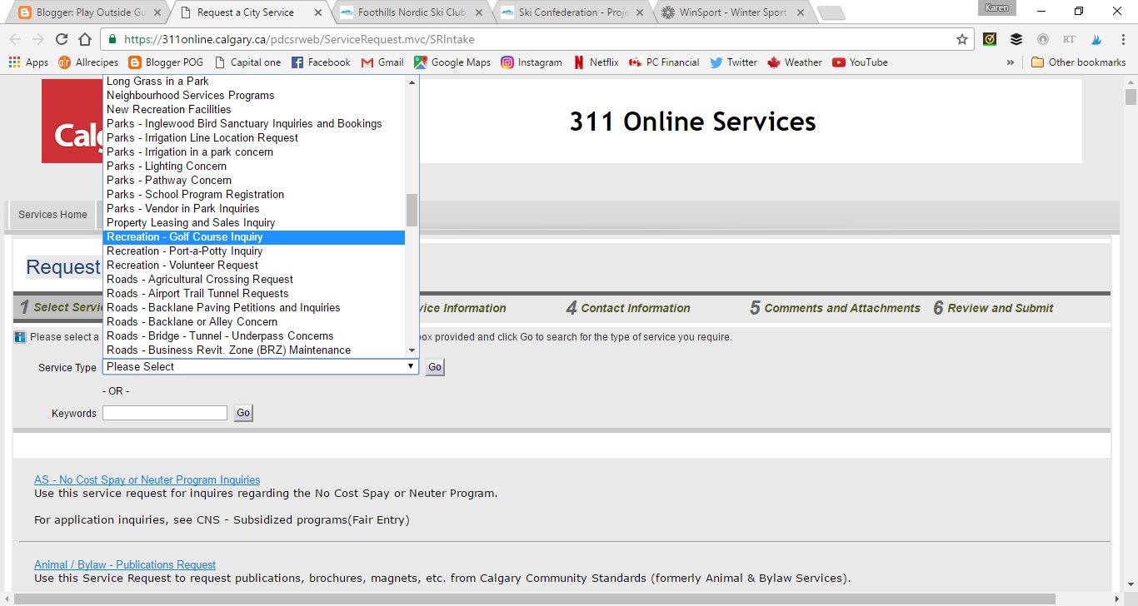
Task: Switch to Foothills Nordic Ski Club tab
Action: 412,12
